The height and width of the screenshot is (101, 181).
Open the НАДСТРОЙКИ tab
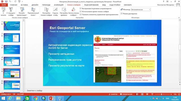pyautogui.click(x=115, y=5)
